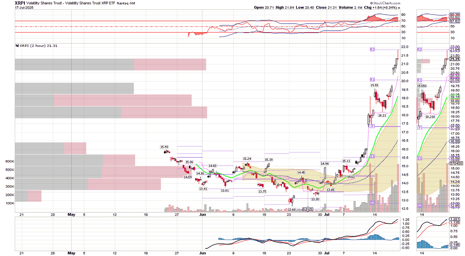465x256 pixels.
Task: Click the 13.75 price annotation
Action: pos(262,191)
